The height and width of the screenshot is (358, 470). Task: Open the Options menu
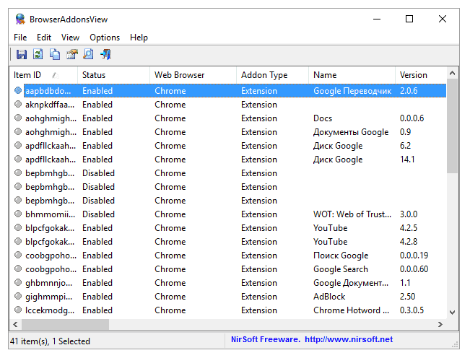coord(105,38)
